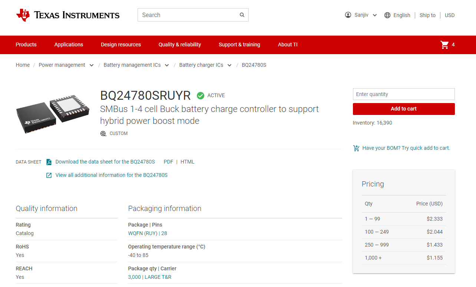
Task: Click the 28 pins link
Action: 164,233
